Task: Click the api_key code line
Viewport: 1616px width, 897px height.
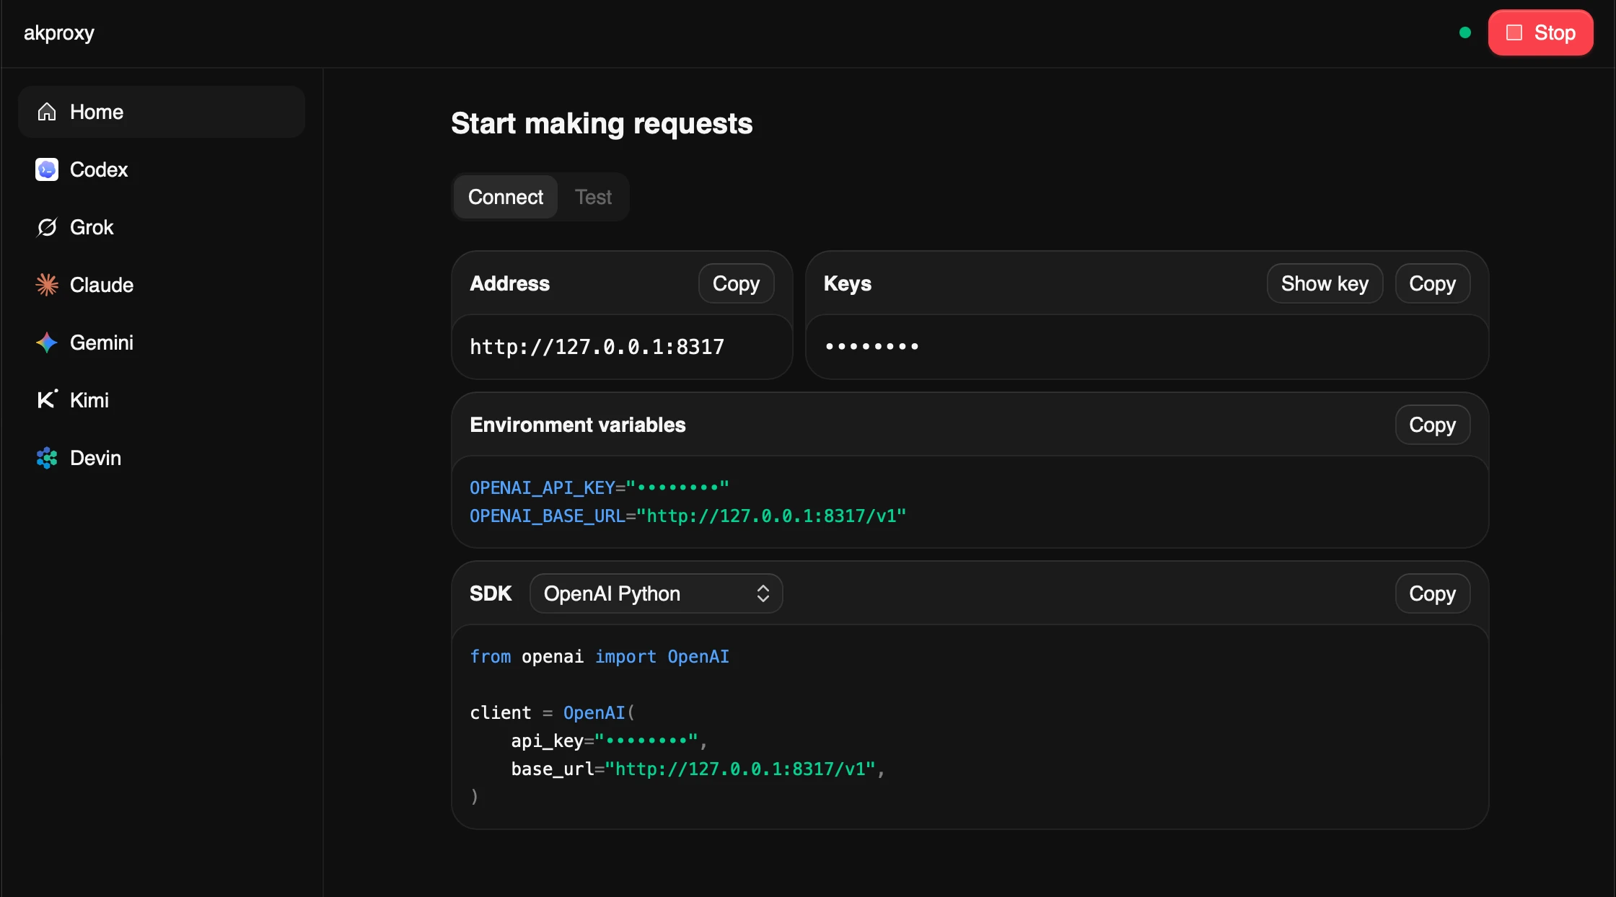Action: (x=609, y=741)
